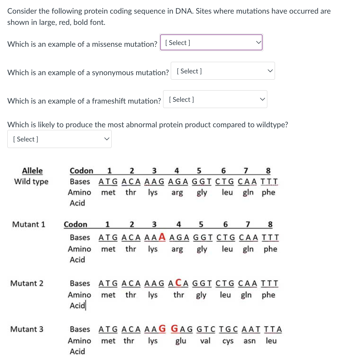Click the Amino Acid text under Mutant 2
Viewport: 341px width, 364px height.
coord(79,300)
